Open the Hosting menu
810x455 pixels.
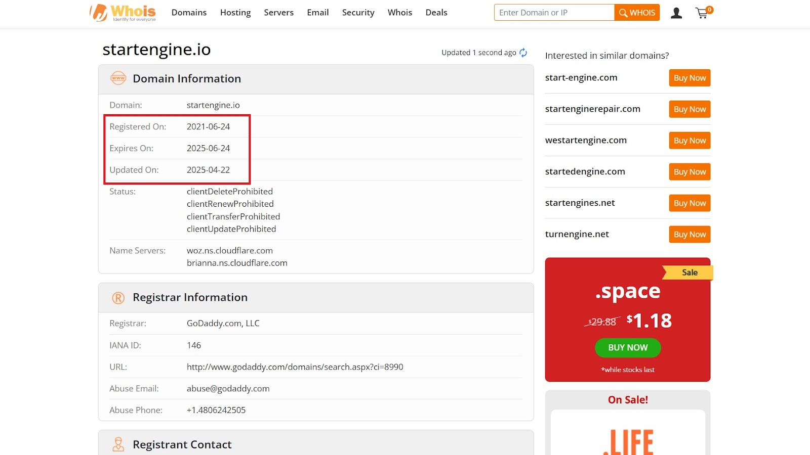(x=235, y=13)
